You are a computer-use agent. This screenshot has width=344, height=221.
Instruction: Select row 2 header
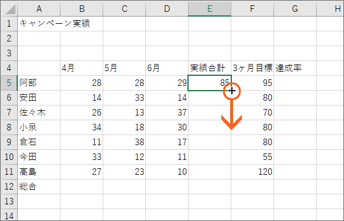pos(9,39)
